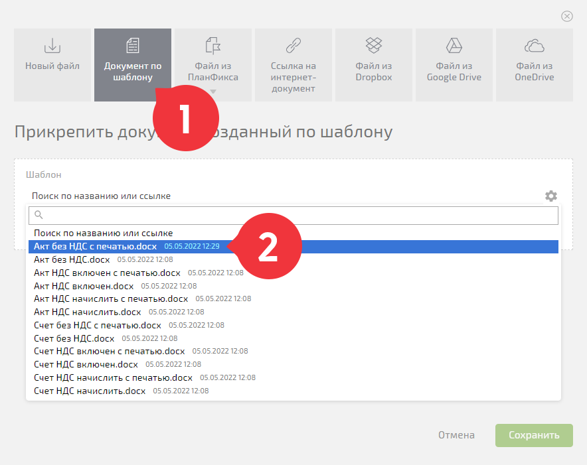This screenshot has width=587, height=465.
Task: Select Акт без НДС с печатью.docx
Action: pos(293,247)
